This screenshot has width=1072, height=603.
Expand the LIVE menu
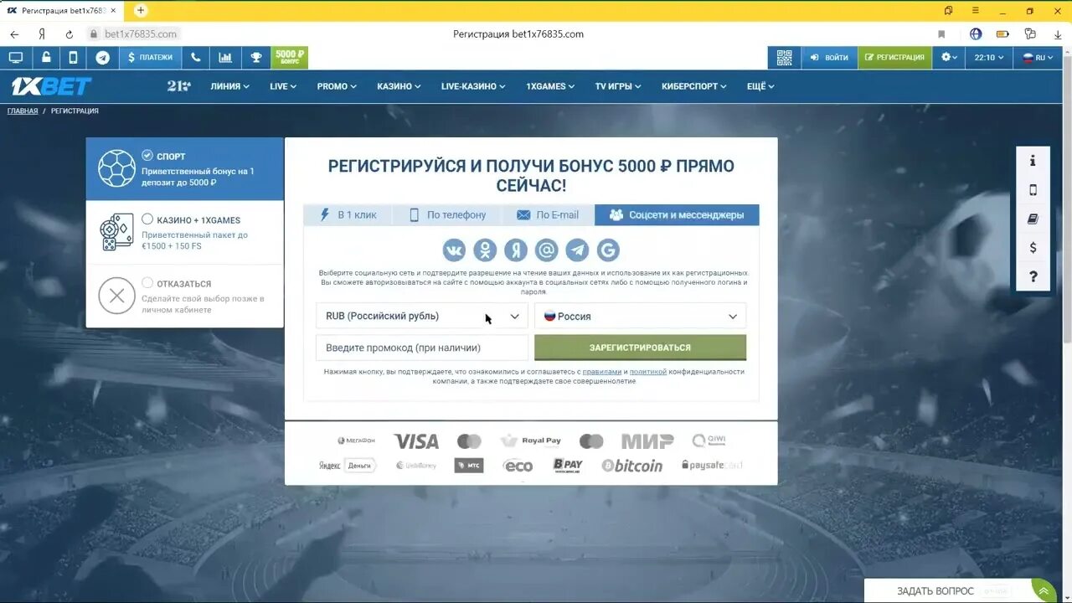click(283, 86)
